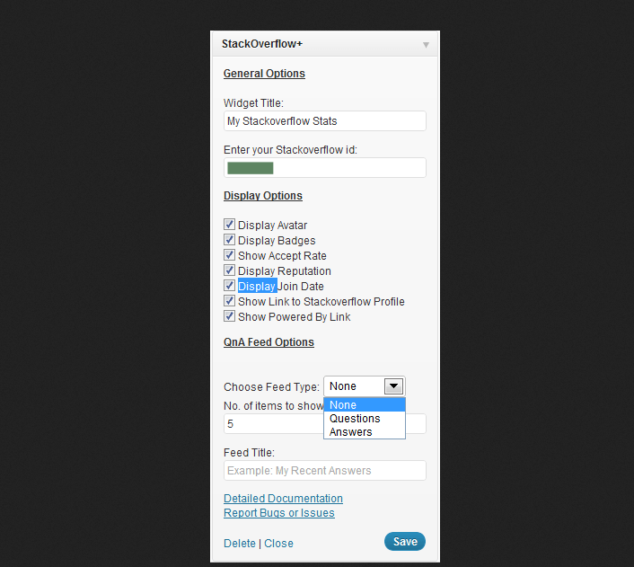634x567 pixels.
Task: Collapse the StackOverflow+ widget arrow
Action: point(426,45)
